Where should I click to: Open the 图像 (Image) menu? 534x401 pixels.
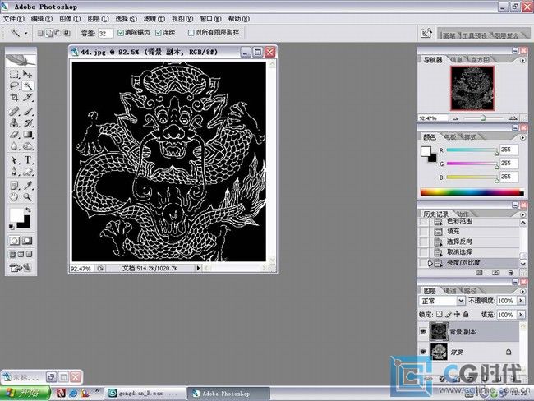[x=70, y=19]
